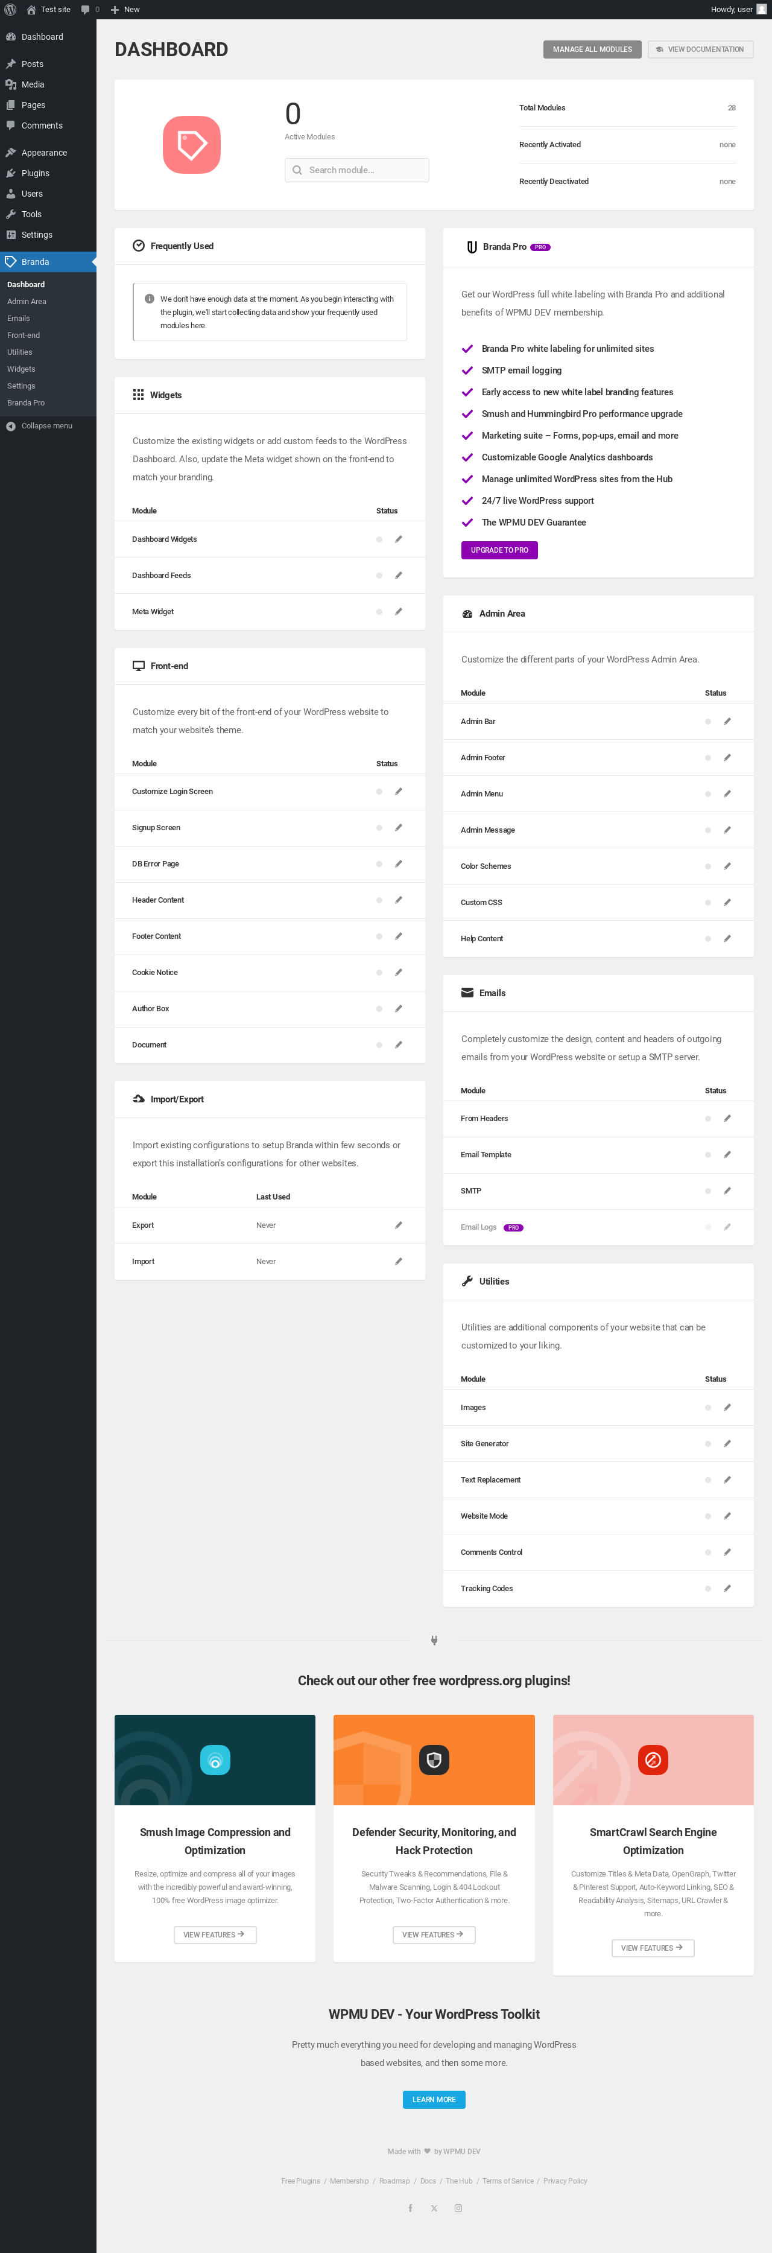The image size is (772, 2253).
Task: Click the pencil icon for Dashboard Widgets
Action: point(399,539)
